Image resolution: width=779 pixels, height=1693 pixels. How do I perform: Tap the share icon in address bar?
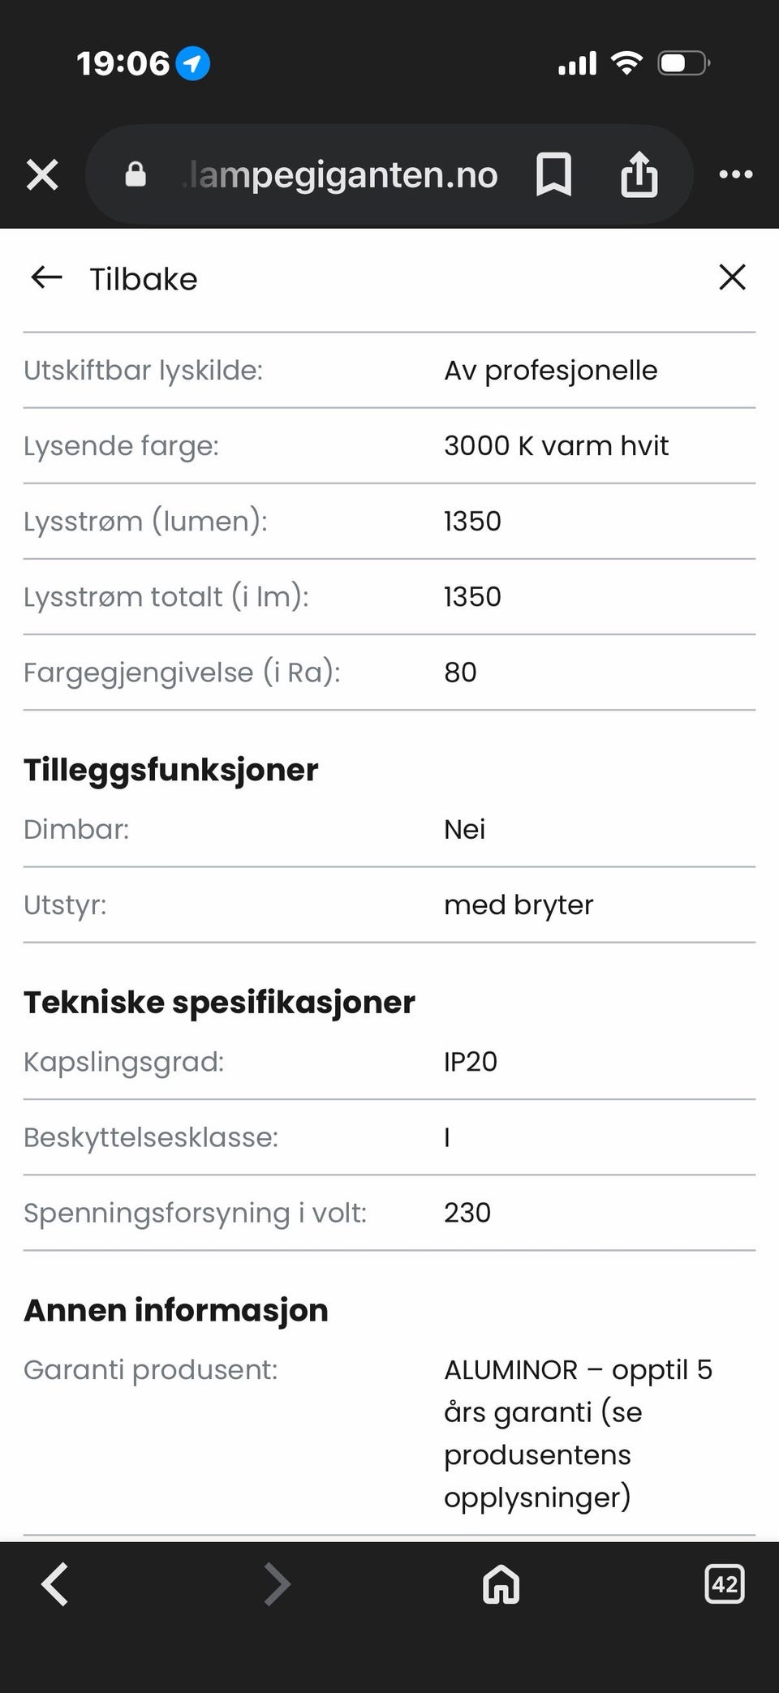(639, 174)
